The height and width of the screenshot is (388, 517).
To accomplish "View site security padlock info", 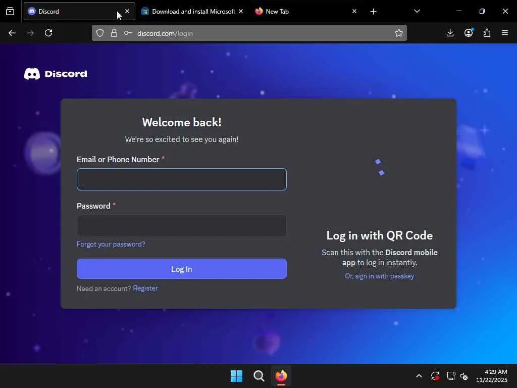I will click(x=114, y=33).
